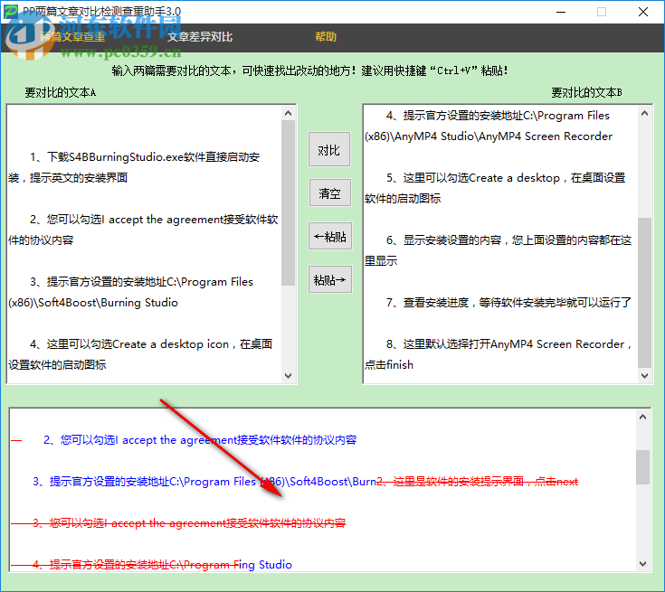The width and height of the screenshot is (665, 592).
Task: Open the 两篇文章查重 tab
Action: tap(72, 37)
